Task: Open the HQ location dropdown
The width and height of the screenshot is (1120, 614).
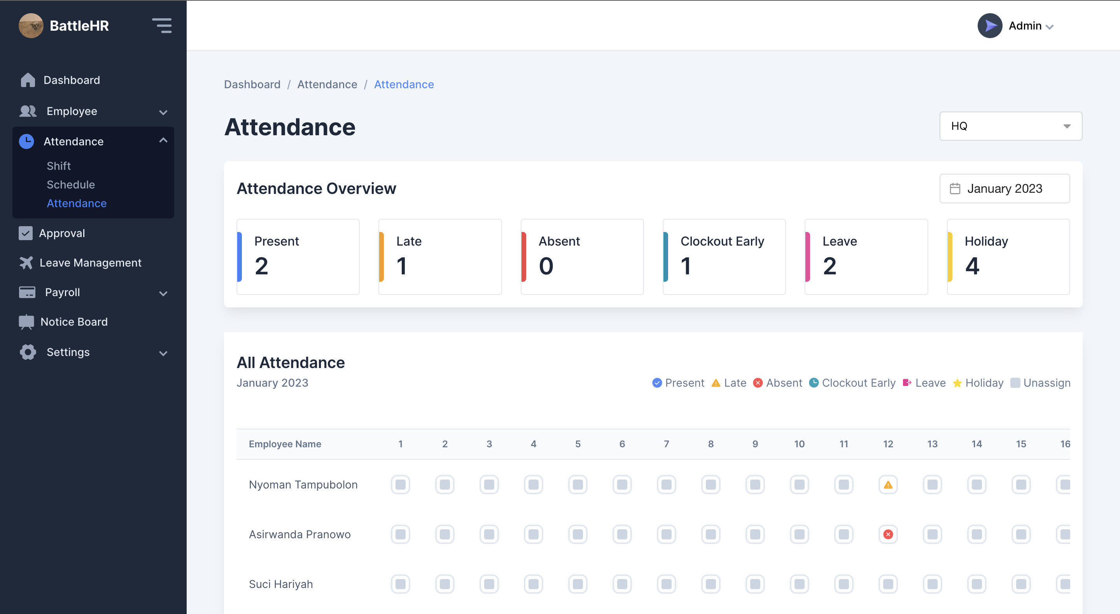Action: coord(1010,126)
